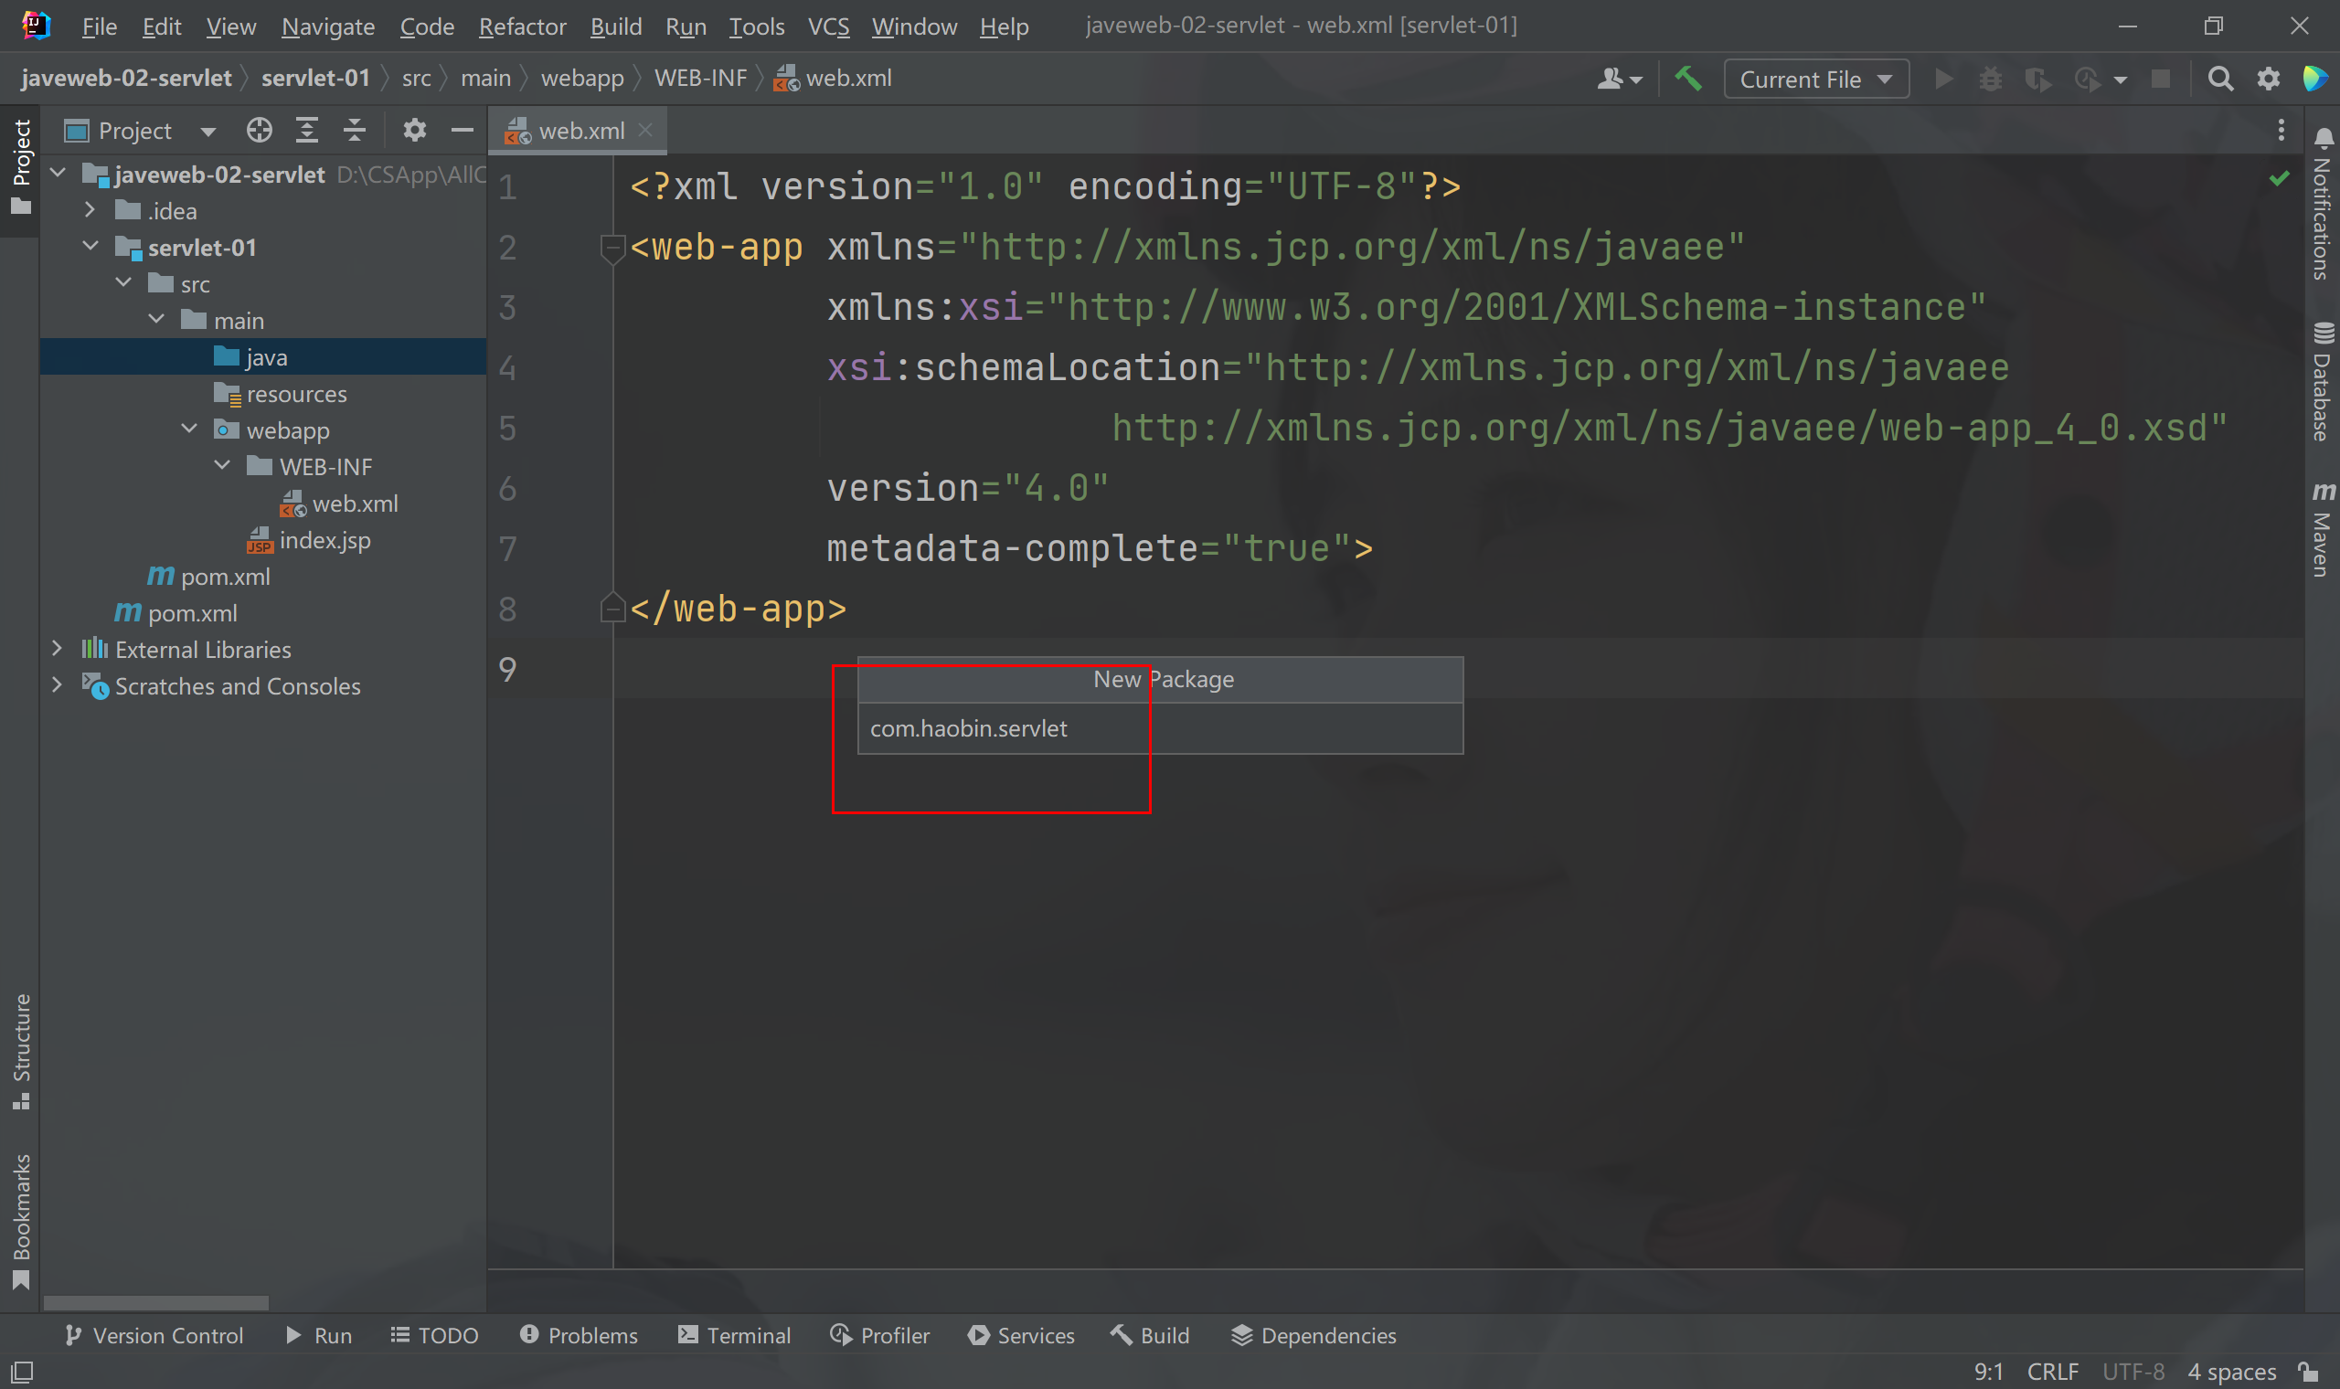
Task: Open the Bookmarks tool window
Action: [x=22, y=1221]
